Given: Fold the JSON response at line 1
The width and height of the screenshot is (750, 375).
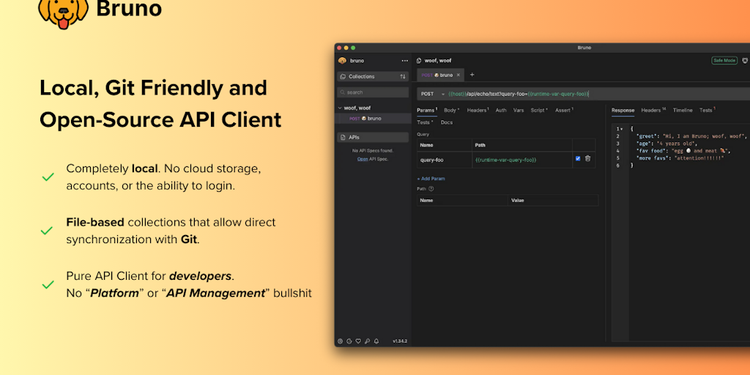Looking at the screenshot, I should [623, 129].
